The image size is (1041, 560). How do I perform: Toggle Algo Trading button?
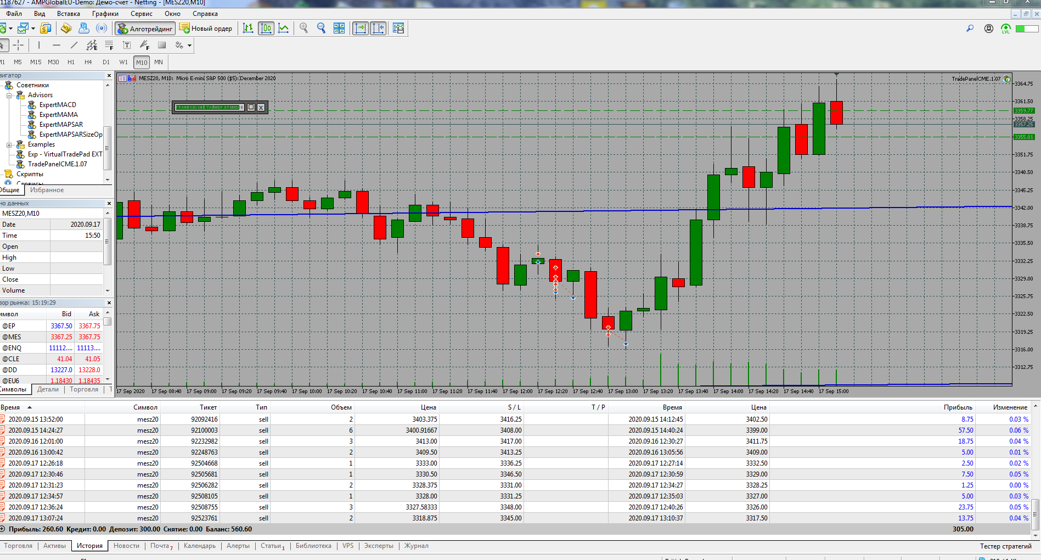coord(145,28)
